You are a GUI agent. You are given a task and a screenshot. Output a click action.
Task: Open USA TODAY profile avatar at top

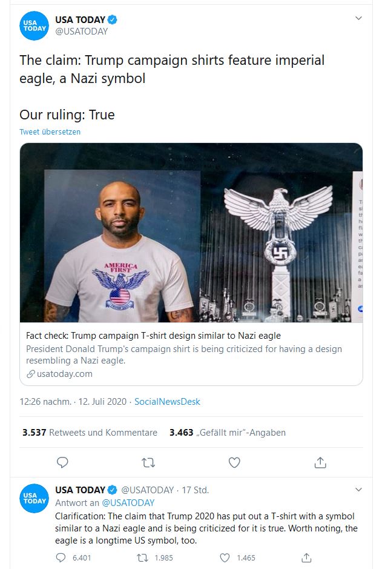(x=34, y=26)
